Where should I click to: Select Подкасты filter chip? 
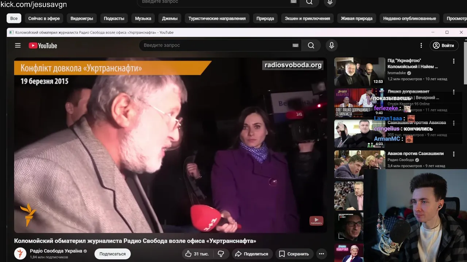tap(114, 18)
